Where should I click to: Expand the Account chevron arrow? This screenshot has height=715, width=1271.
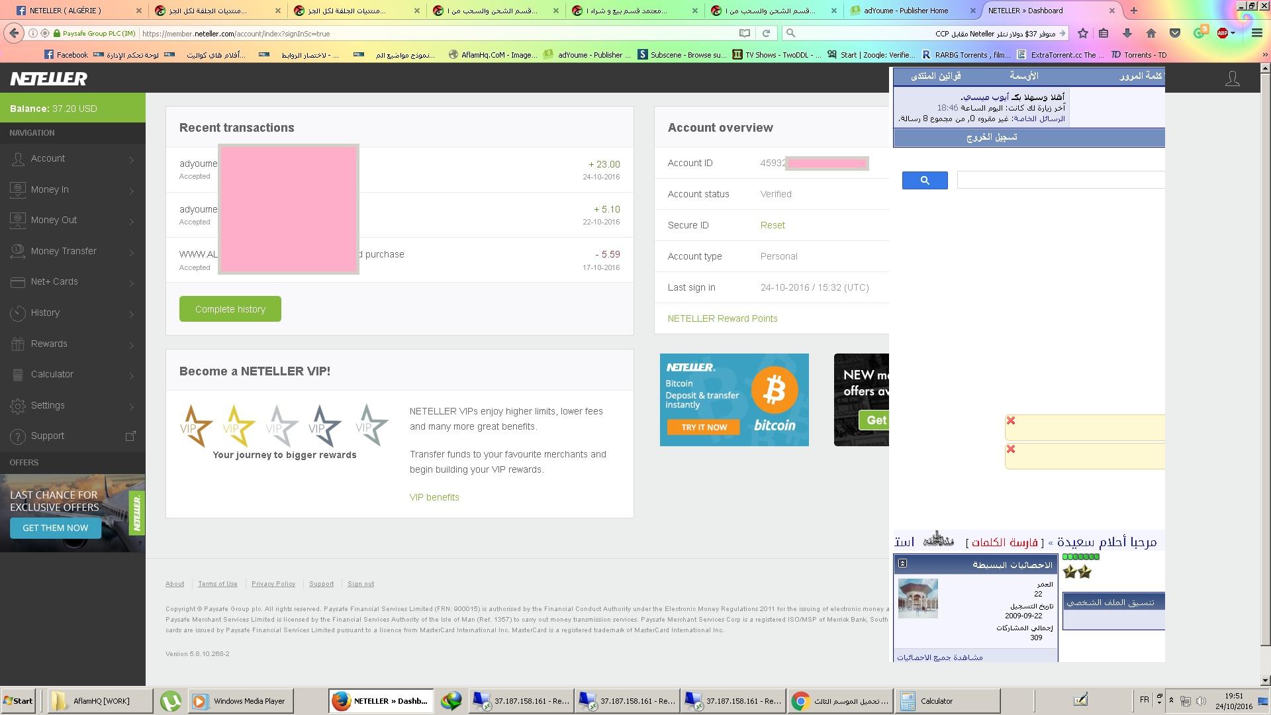point(132,160)
